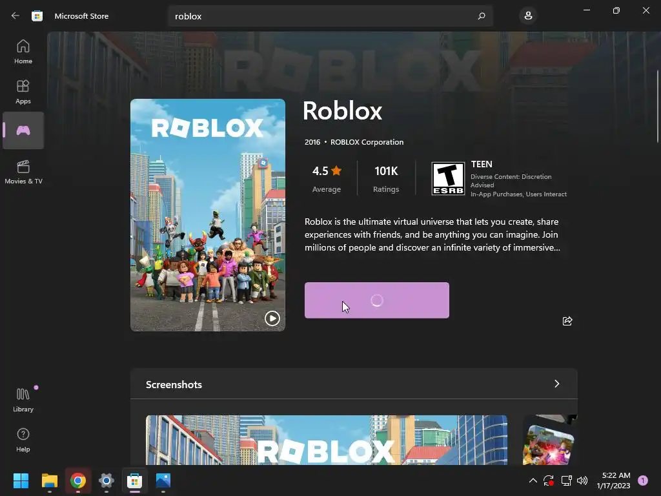
Task: Click the Microsoft Store logo icon
Action: pyautogui.click(x=37, y=16)
